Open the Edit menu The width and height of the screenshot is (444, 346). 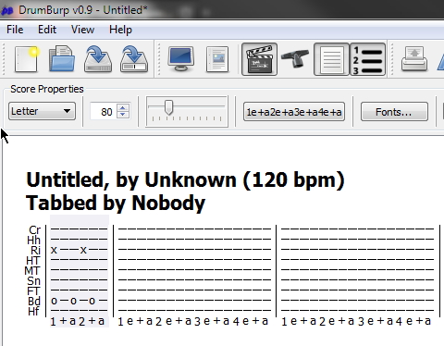click(x=47, y=30)
